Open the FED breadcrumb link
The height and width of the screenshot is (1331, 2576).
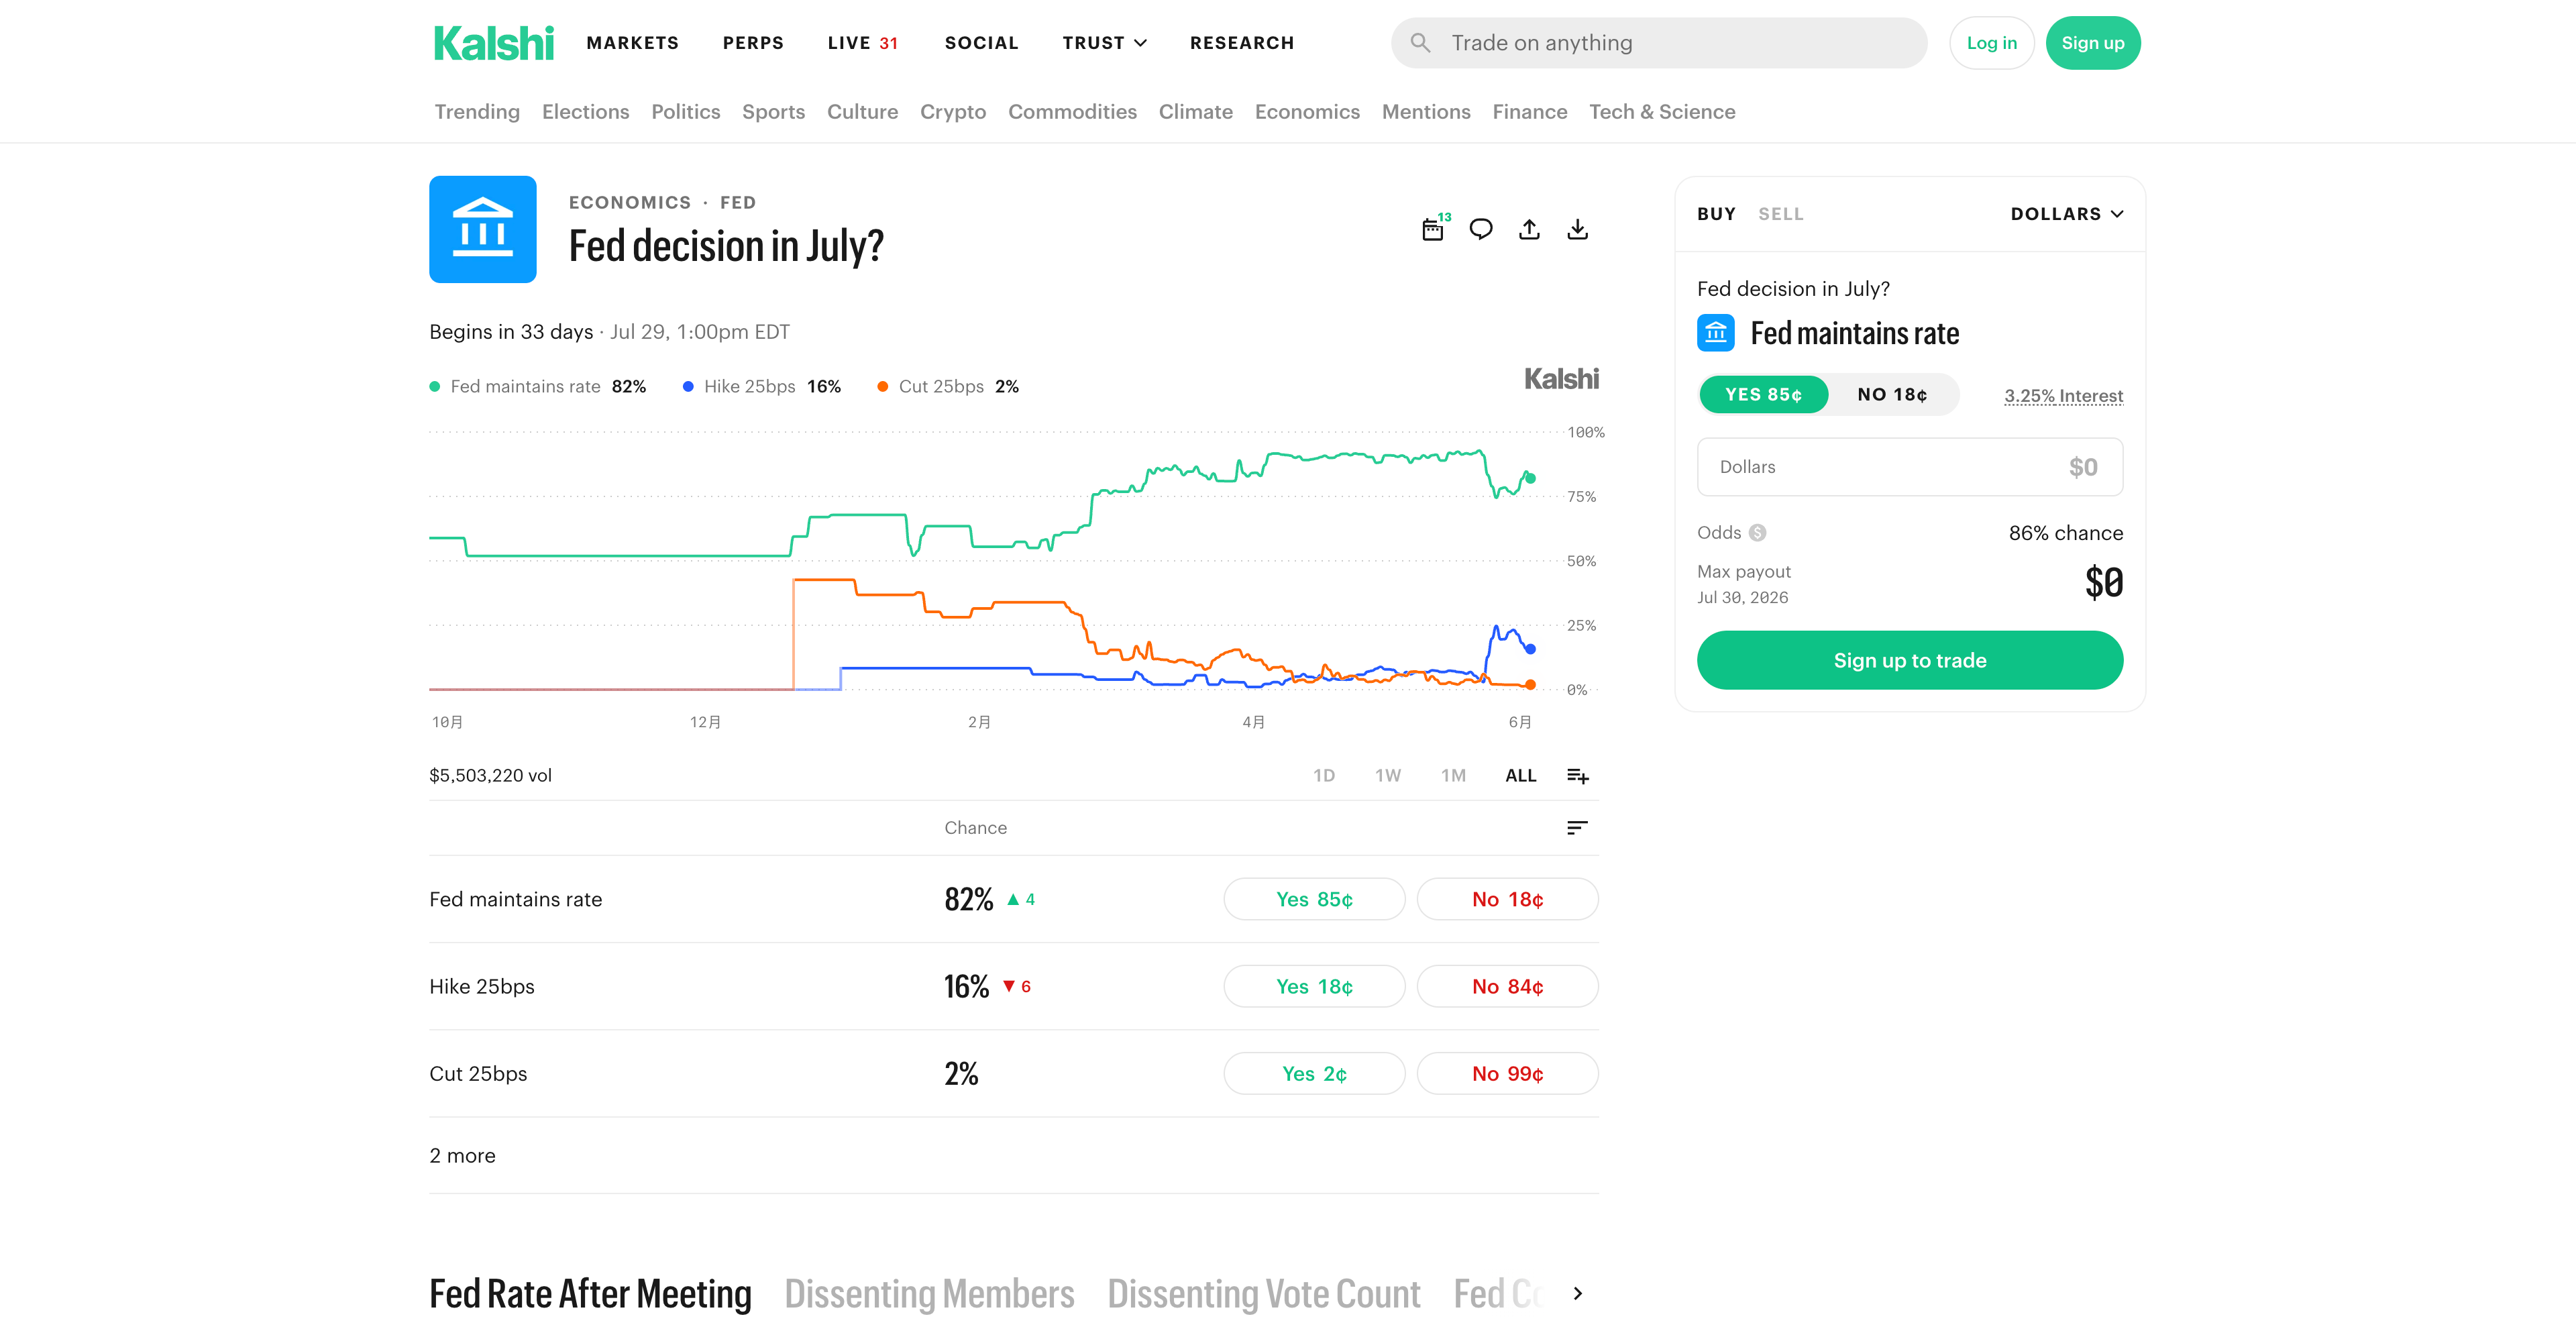tap(738, 203)
